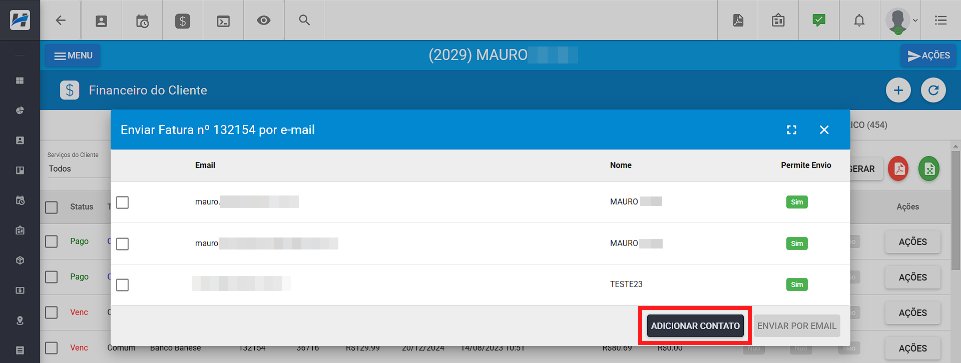Viewport: 961px width, 363px height.
Task: Open the notifications bell
Action: [859, 20]
